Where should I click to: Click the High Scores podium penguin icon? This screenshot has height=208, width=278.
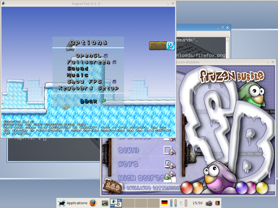click(170, 177)
